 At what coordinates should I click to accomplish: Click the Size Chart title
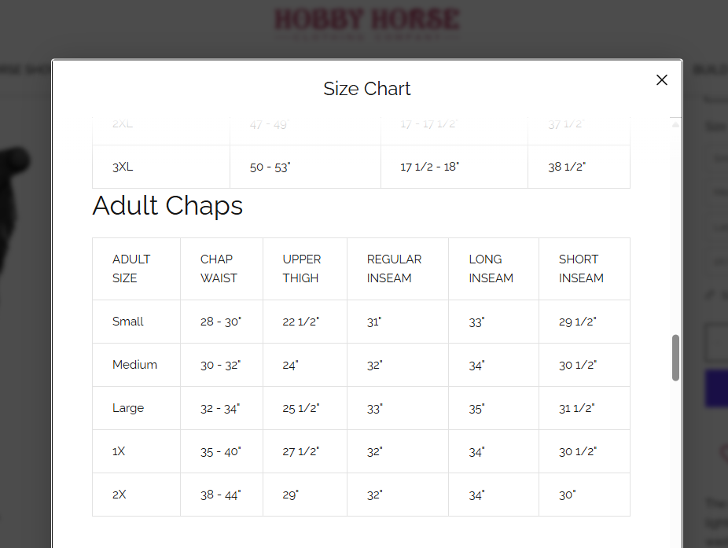(x=367, y=89)
